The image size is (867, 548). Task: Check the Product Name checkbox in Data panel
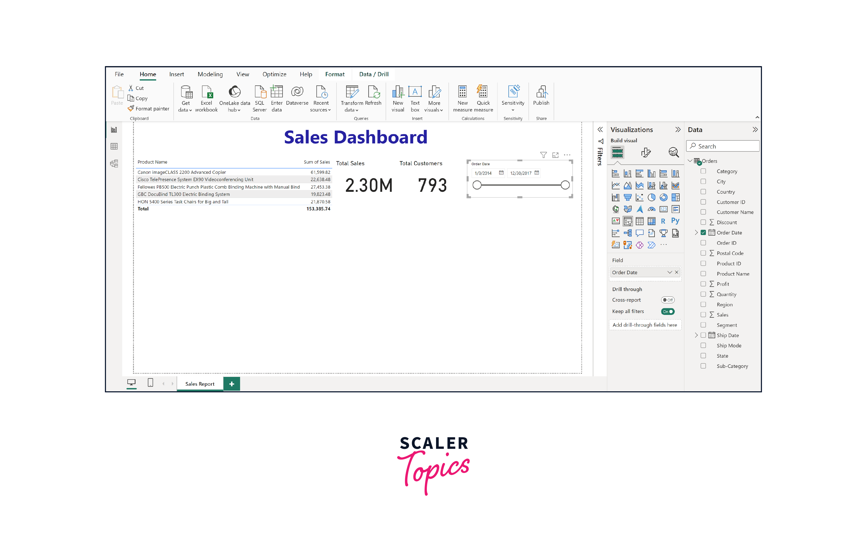pyautogui.click(x=703, y=273)
